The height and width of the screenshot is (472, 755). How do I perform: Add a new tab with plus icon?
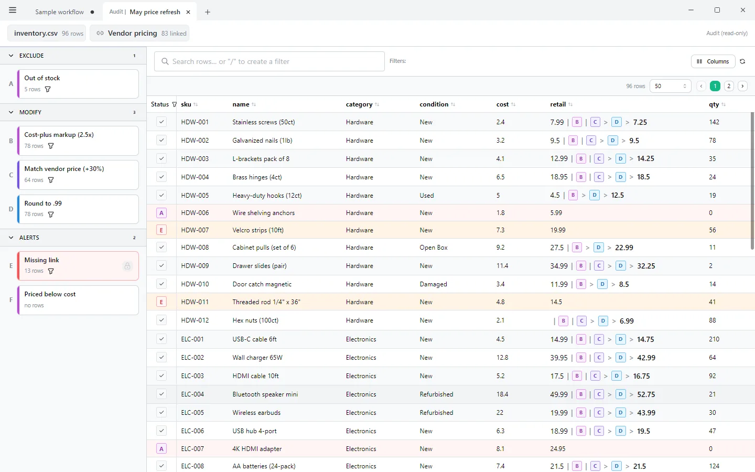tap(208, 12)
